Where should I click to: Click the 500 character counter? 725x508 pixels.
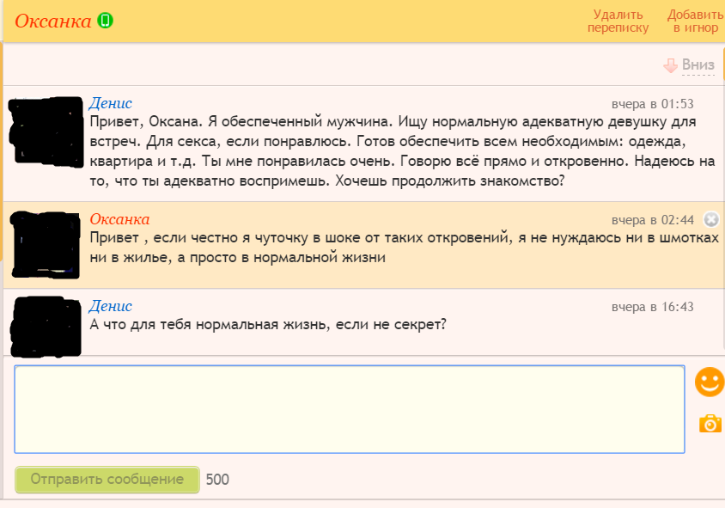tap(217, 480)
